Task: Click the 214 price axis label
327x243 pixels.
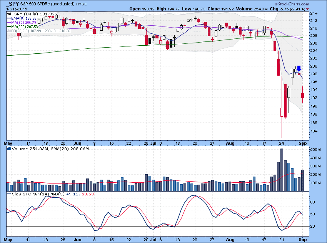Action: (314, 13)
